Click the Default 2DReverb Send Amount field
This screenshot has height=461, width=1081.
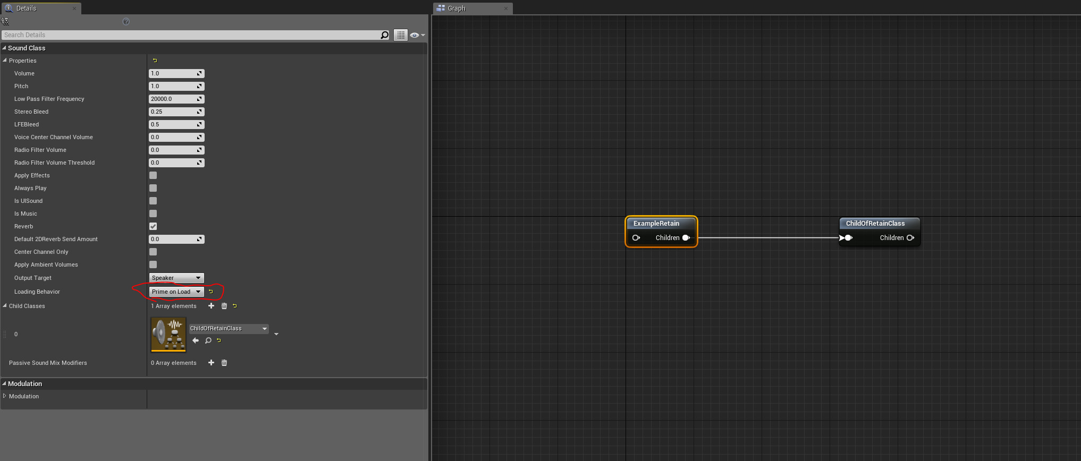pyautogui.click(x=176, y=239)
